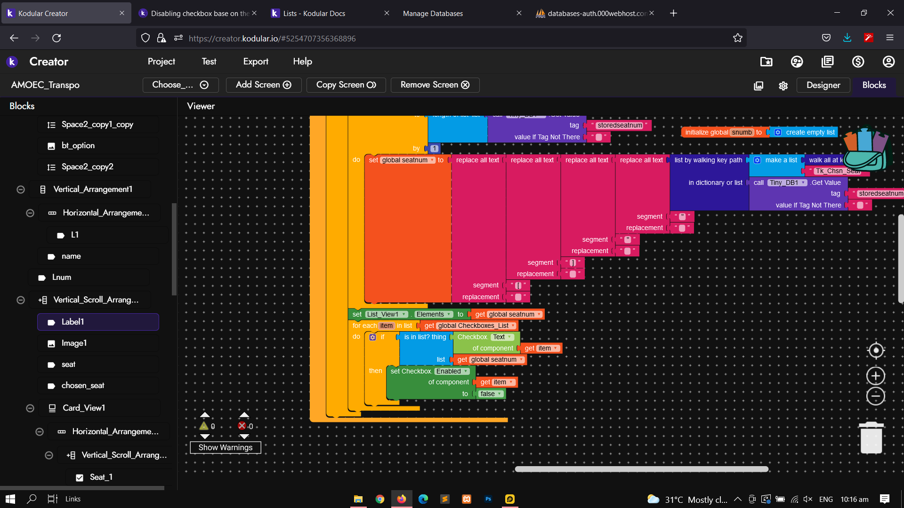
Task: Click the horizontal scrollbar in the viewer
Action: [x=641, y=469]
